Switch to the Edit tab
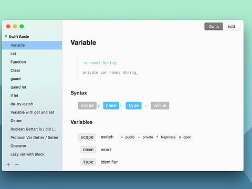252x189 pixels. [x=232, y=26]
